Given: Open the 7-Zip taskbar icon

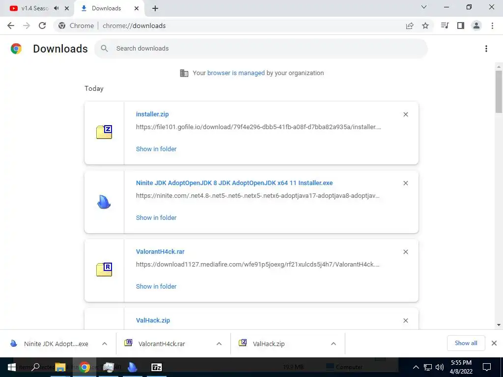Looking at the screenshot, I should coord(157,367).
